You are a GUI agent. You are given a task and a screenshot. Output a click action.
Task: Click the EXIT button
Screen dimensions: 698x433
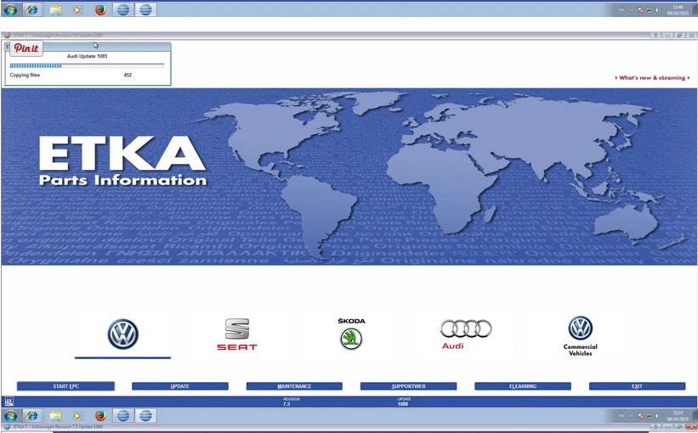tap(637, 386)
